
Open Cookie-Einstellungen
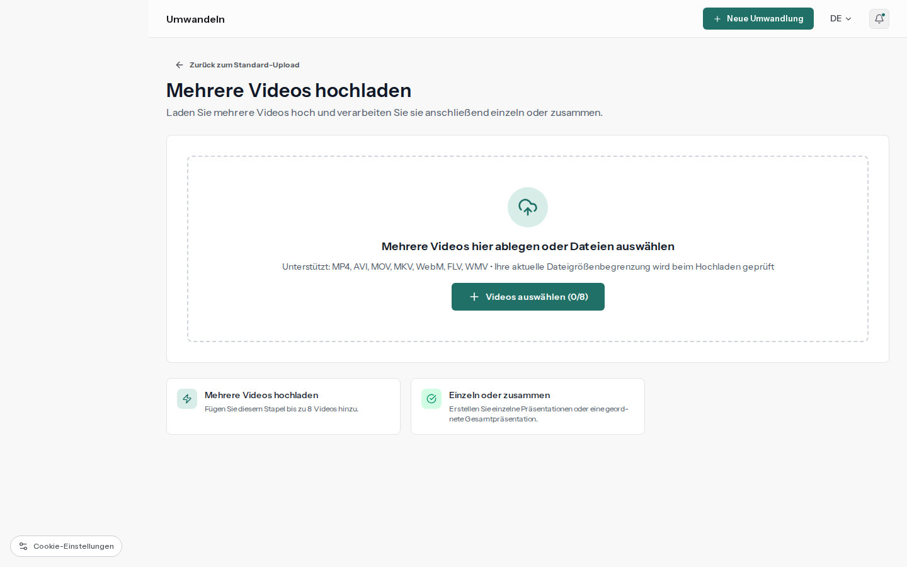66,546
